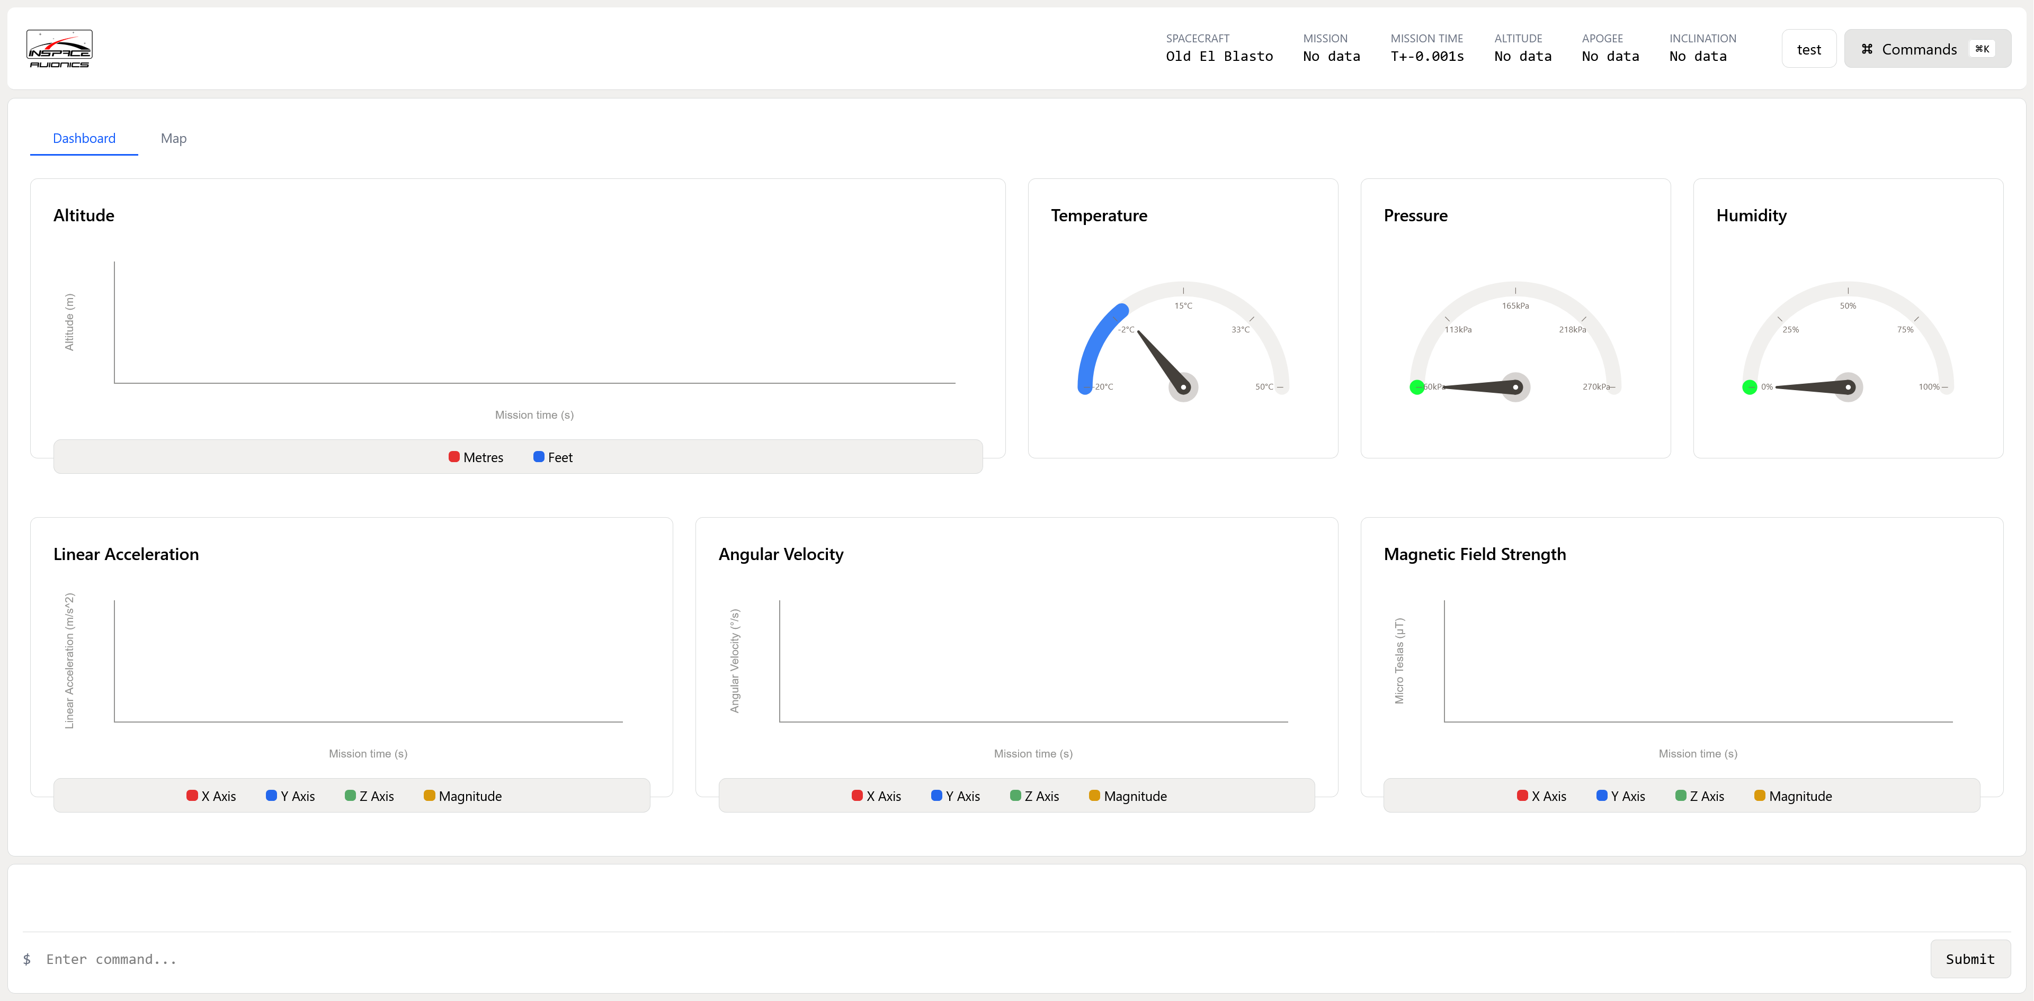Toggle Z Axis in Angular Velocity legend
The height and width of the screenshot is (1001, 2034).
click(1034, 796)
